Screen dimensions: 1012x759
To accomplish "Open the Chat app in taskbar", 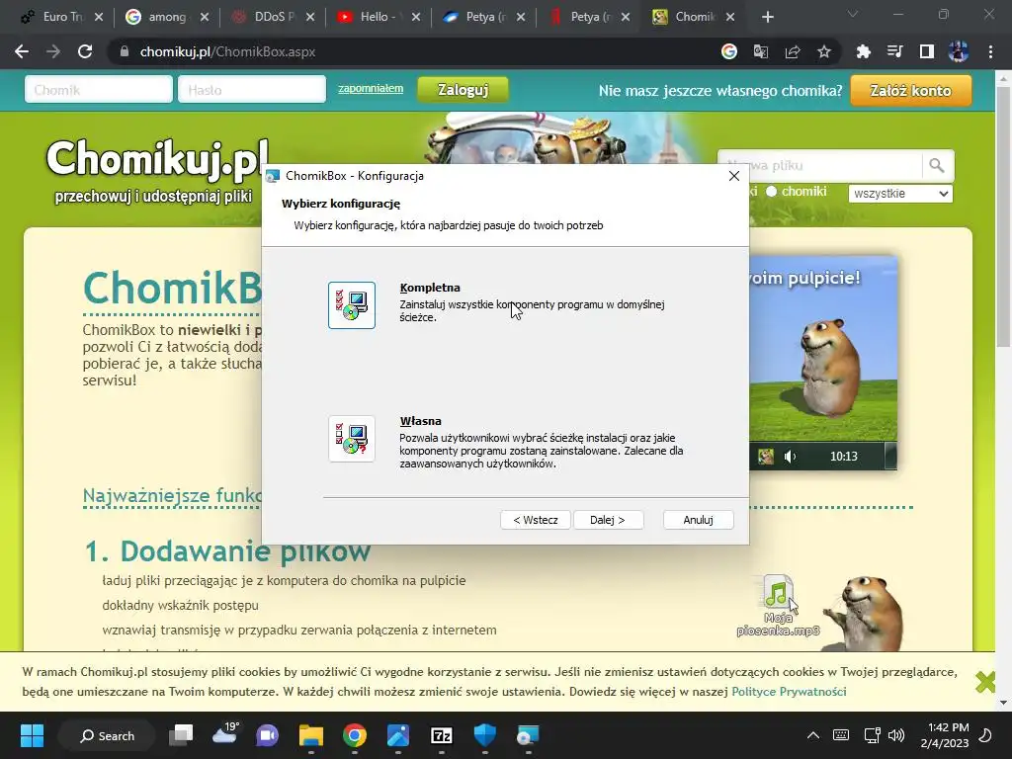I will (267, 735).
